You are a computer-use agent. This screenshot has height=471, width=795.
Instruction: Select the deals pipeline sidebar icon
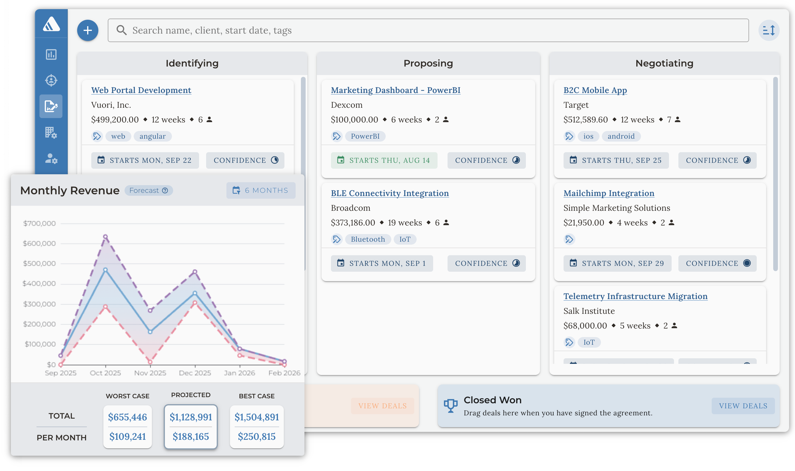(51, 106)
